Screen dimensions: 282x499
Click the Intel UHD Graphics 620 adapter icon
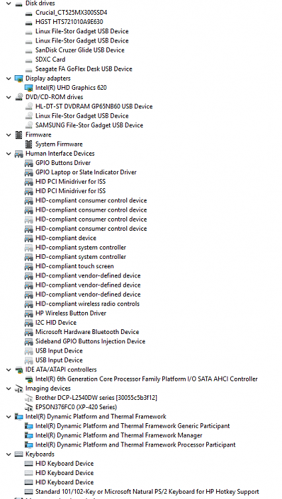(x=29, y=88)
